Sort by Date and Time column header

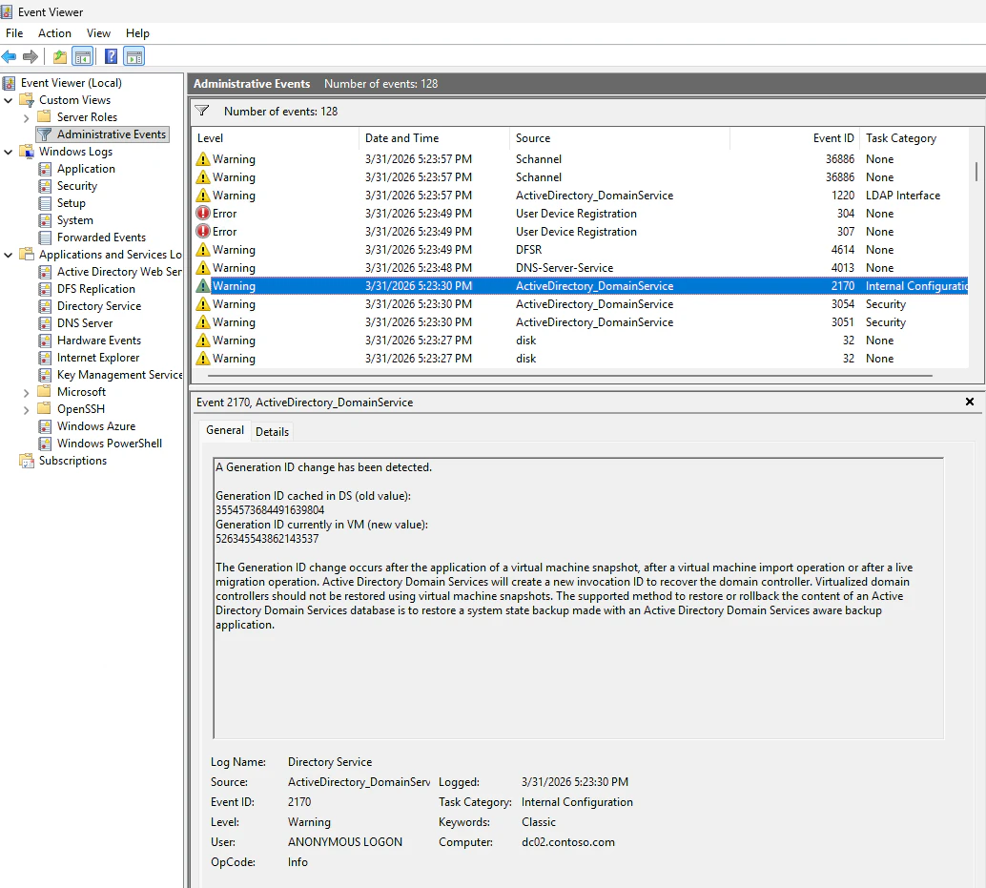[434, 138]
